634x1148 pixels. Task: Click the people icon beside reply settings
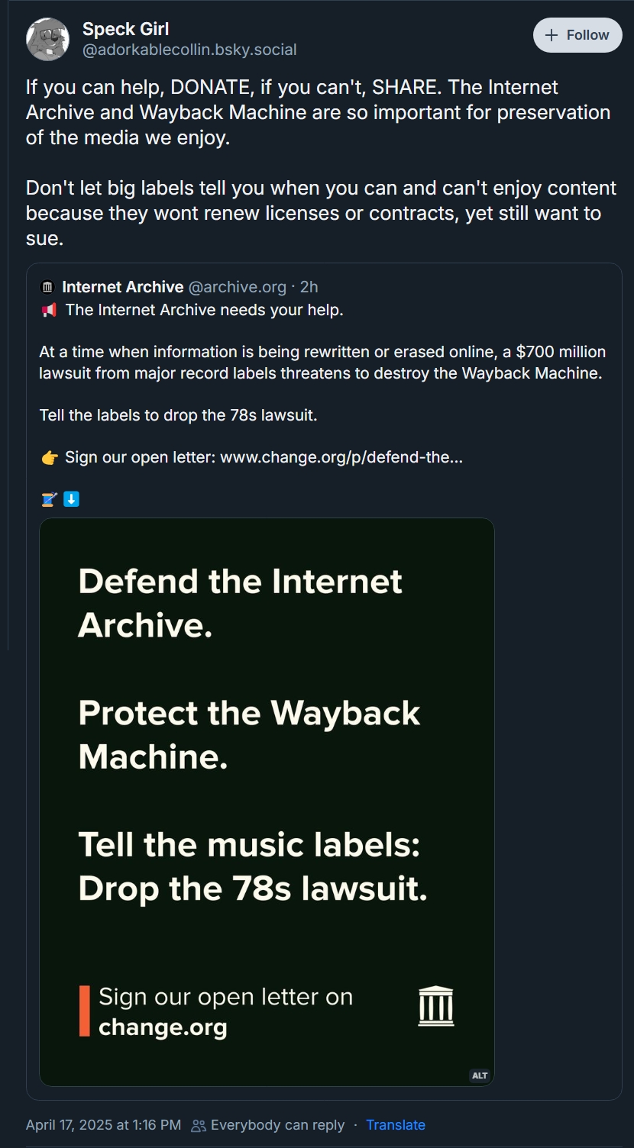[x=199, y=1125]
